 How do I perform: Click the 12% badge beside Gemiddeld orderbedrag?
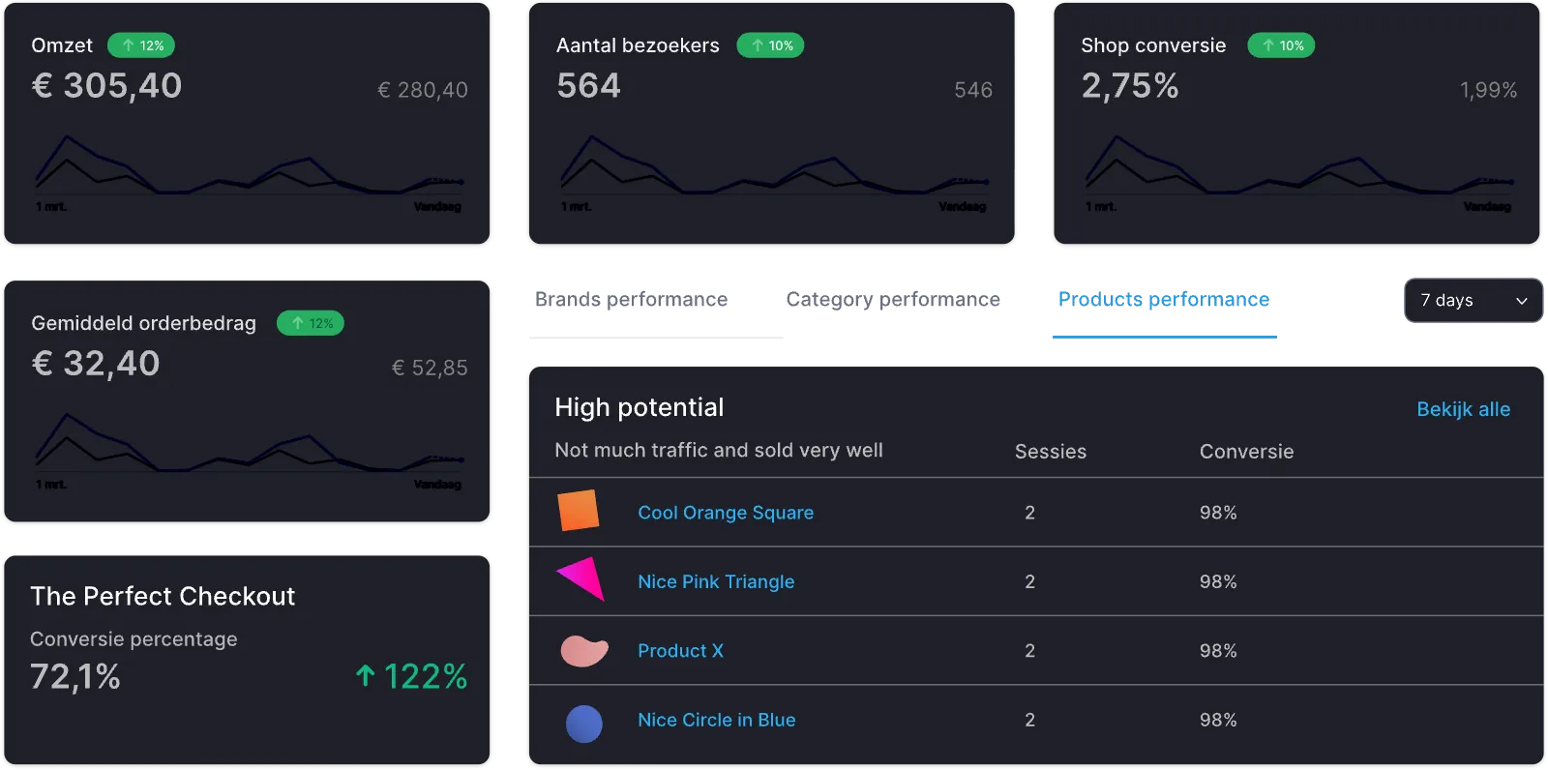pos(311,323)
